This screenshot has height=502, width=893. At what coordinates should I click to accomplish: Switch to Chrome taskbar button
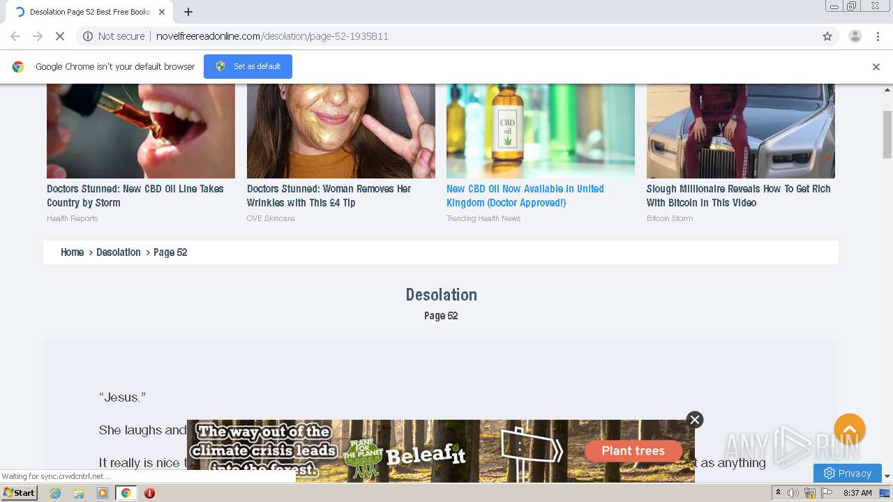[126, 493]
